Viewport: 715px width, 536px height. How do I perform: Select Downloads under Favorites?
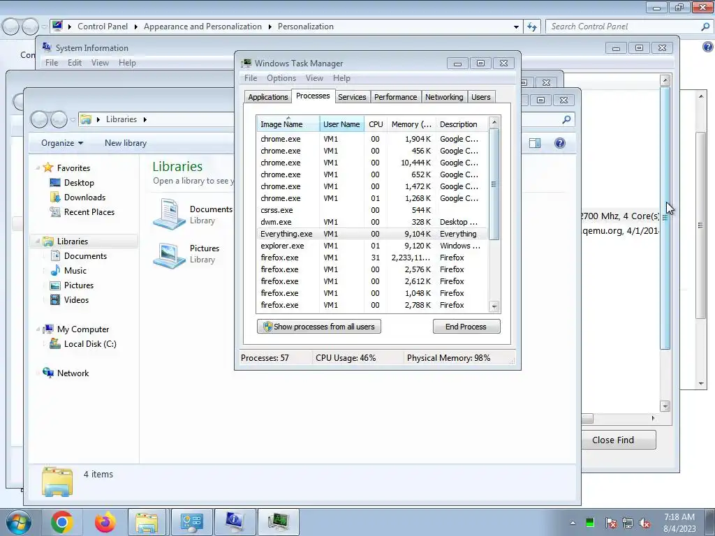click(x=84, y=198)
